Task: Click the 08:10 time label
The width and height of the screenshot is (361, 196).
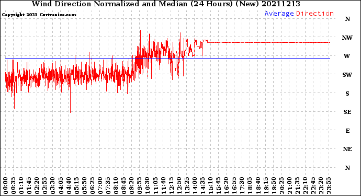Action: (x=116, y=186)
